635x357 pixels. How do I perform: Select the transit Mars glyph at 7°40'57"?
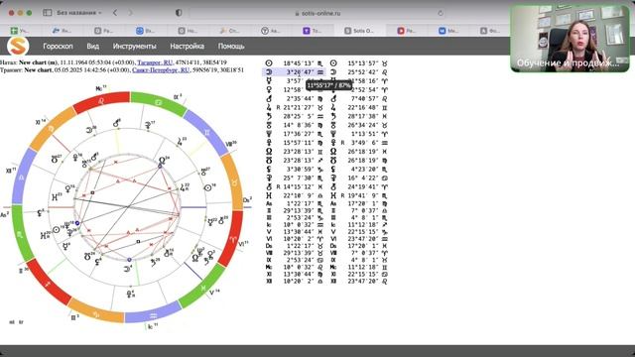tap(333, 98)
